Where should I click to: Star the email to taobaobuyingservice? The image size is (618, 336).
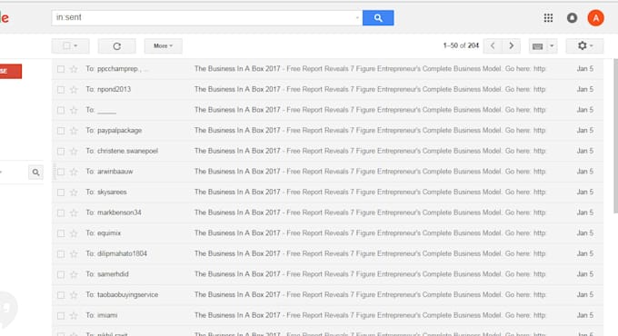(x=74, y=294)
